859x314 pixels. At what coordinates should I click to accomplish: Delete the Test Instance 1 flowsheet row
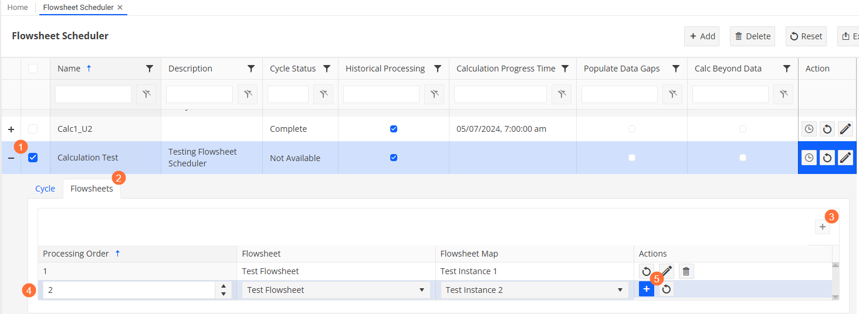tap(687, 271)
